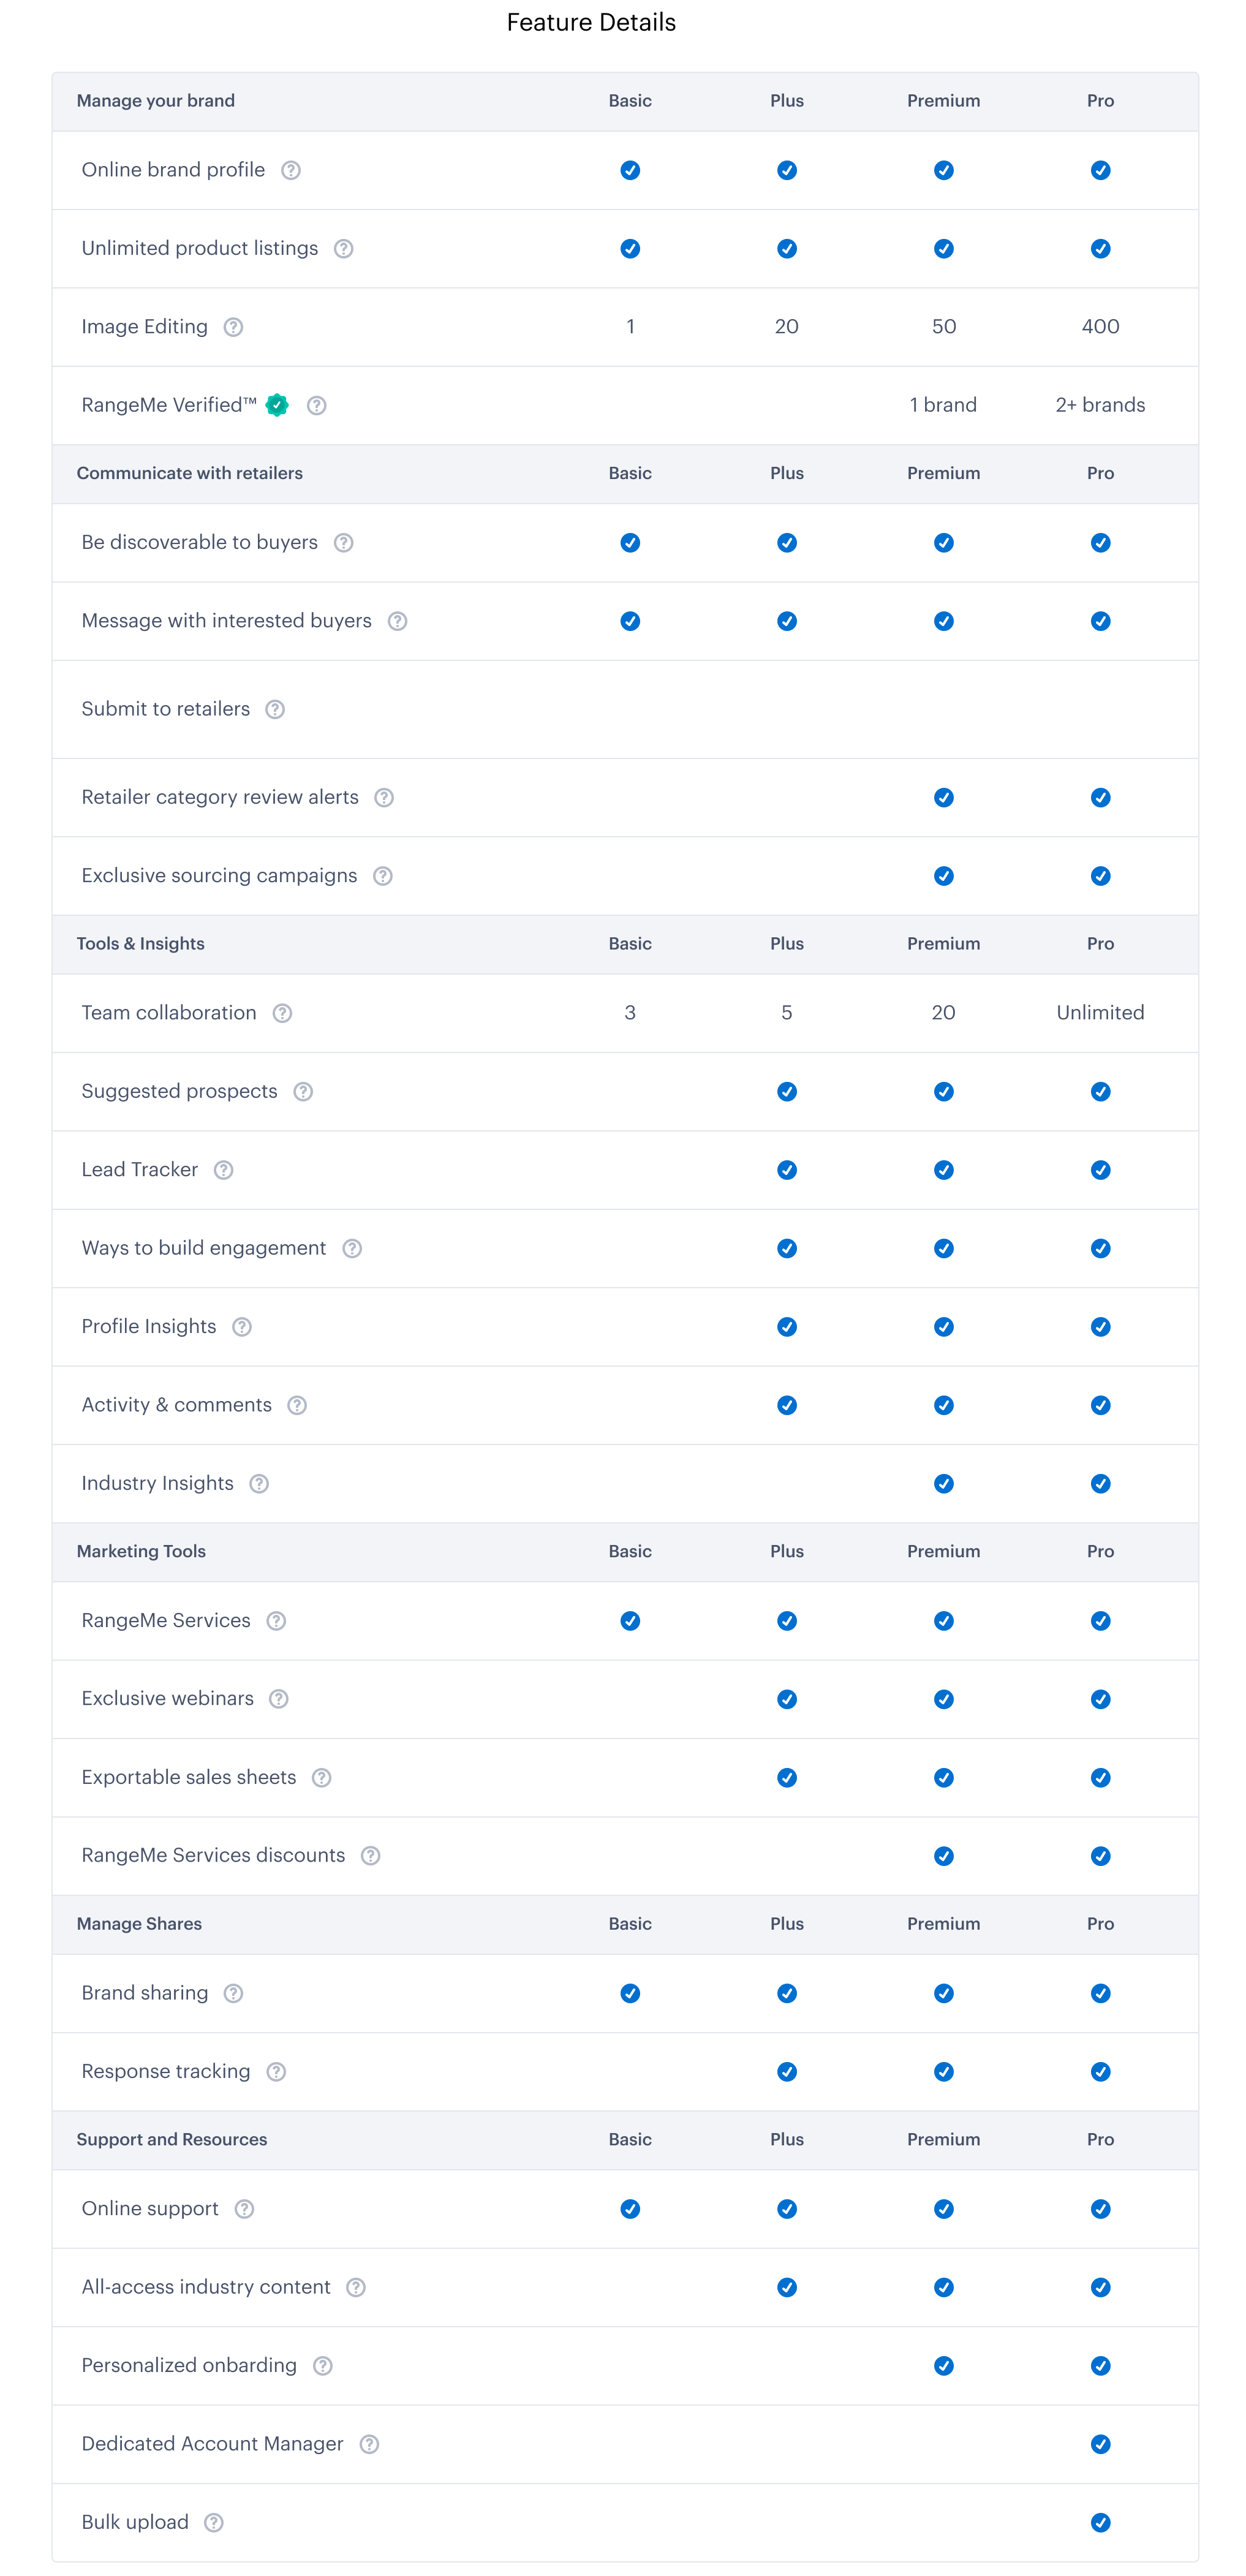Click the Manage your brand section header

[x=156, y=101]
